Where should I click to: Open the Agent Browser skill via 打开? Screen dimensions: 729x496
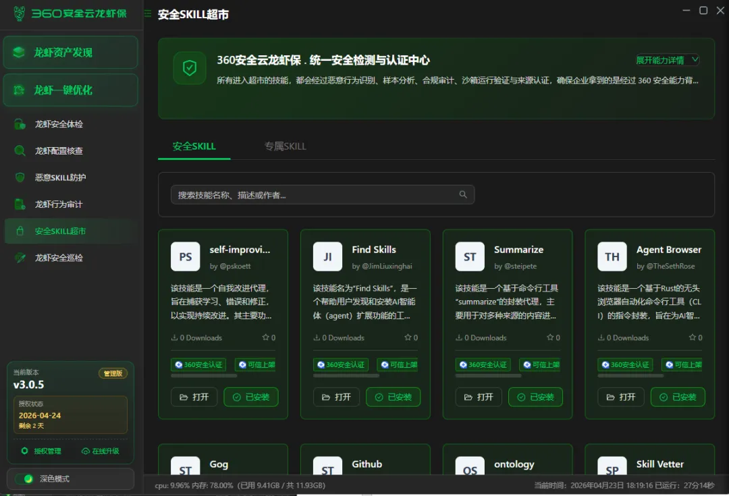(621, 397)
